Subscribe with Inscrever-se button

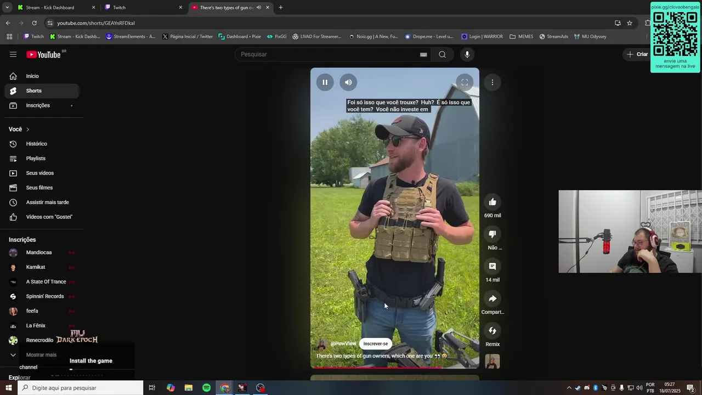pos(376,344)
